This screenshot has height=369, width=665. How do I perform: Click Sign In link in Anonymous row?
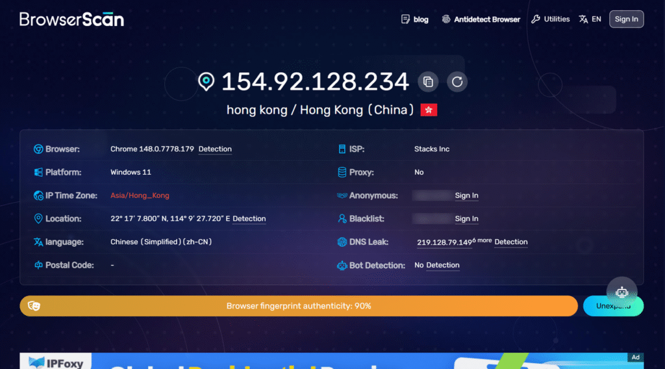466,196
